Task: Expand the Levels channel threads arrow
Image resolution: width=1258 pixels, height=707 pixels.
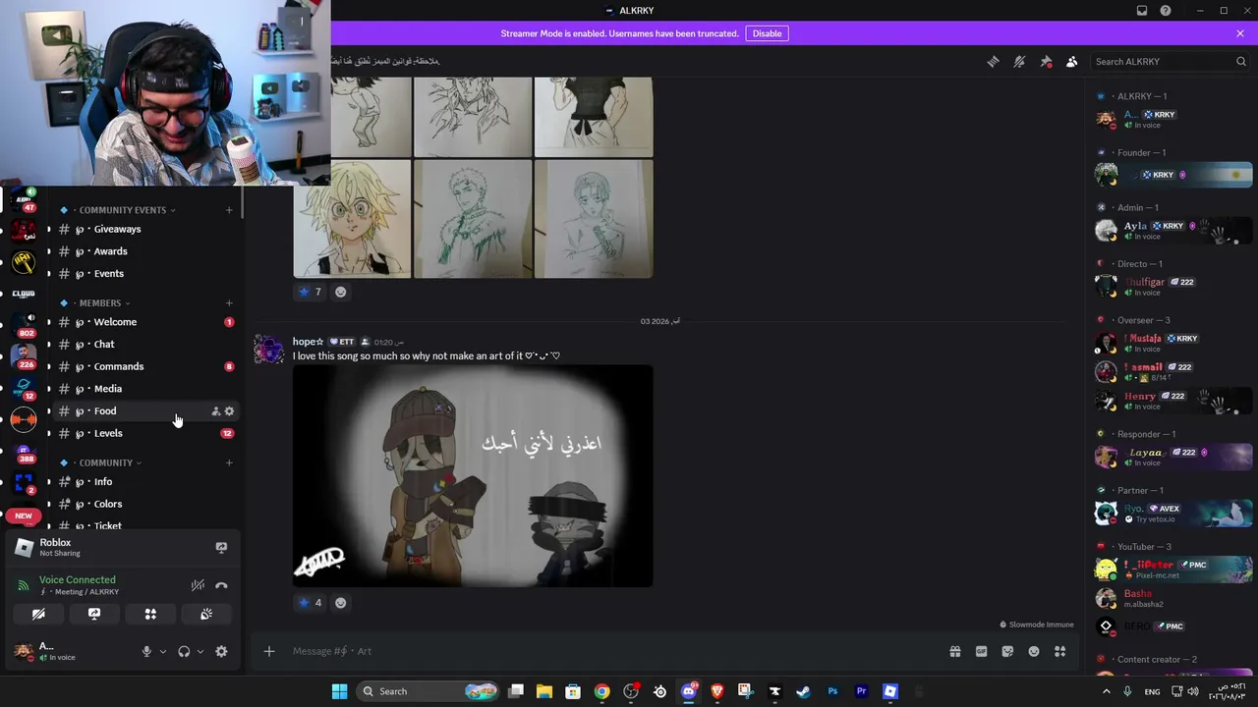Action: (49, 433)
